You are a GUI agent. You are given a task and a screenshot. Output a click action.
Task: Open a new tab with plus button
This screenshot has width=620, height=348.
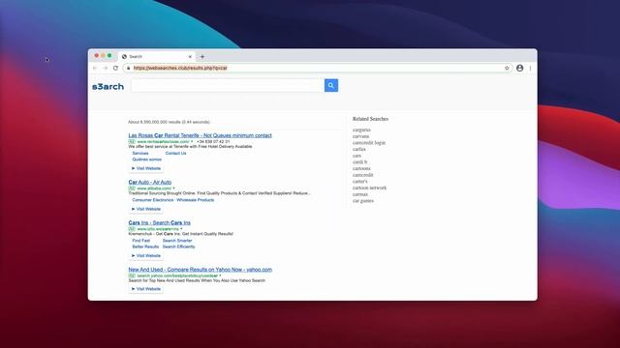[202, 56]
